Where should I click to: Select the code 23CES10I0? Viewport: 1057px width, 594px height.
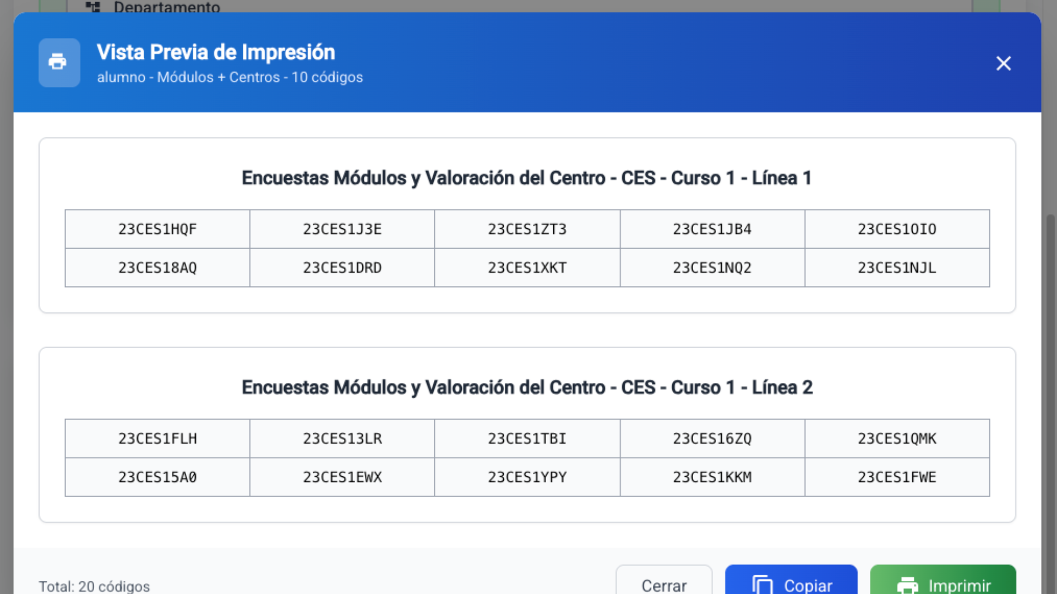click(x=897, y=229)
